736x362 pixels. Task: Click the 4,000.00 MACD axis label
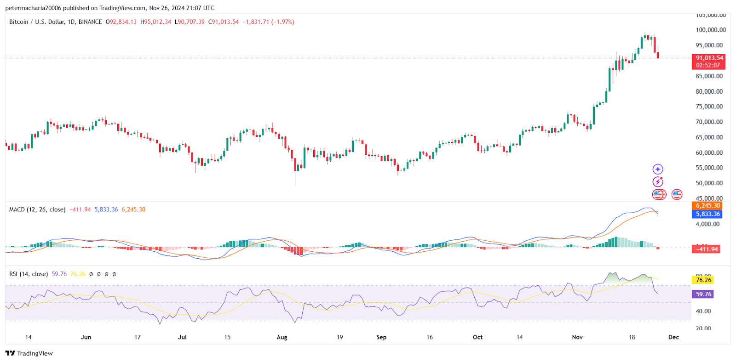click(x=707, y=224)
